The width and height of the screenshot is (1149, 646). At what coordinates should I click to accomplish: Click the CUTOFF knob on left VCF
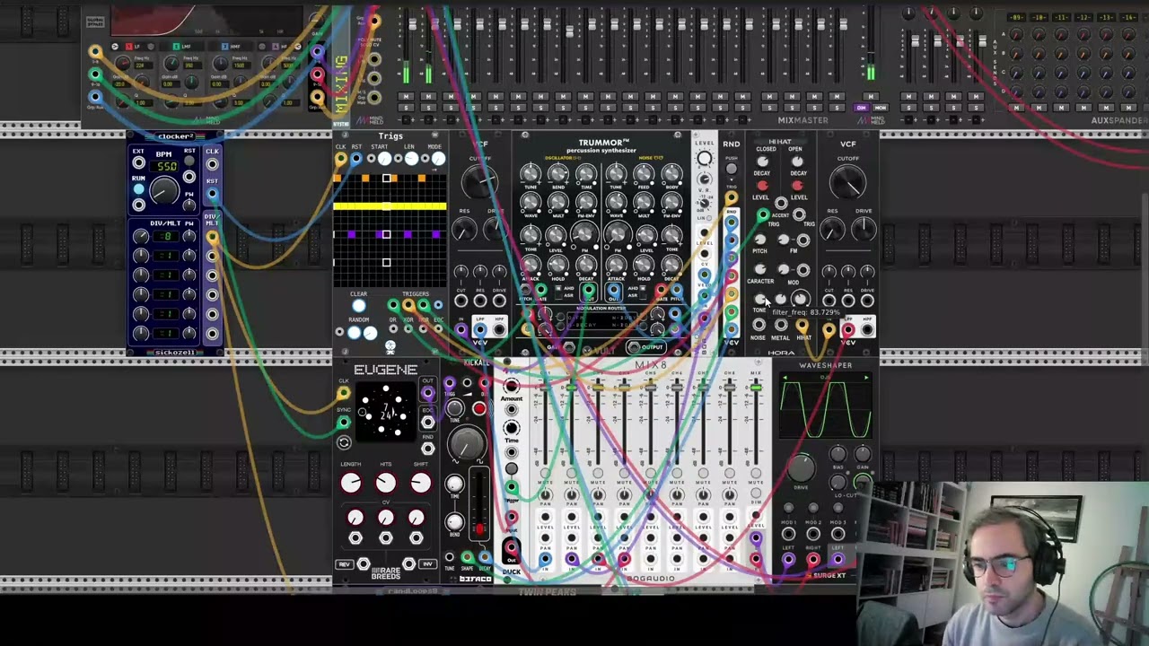click(x=480, y=182)
